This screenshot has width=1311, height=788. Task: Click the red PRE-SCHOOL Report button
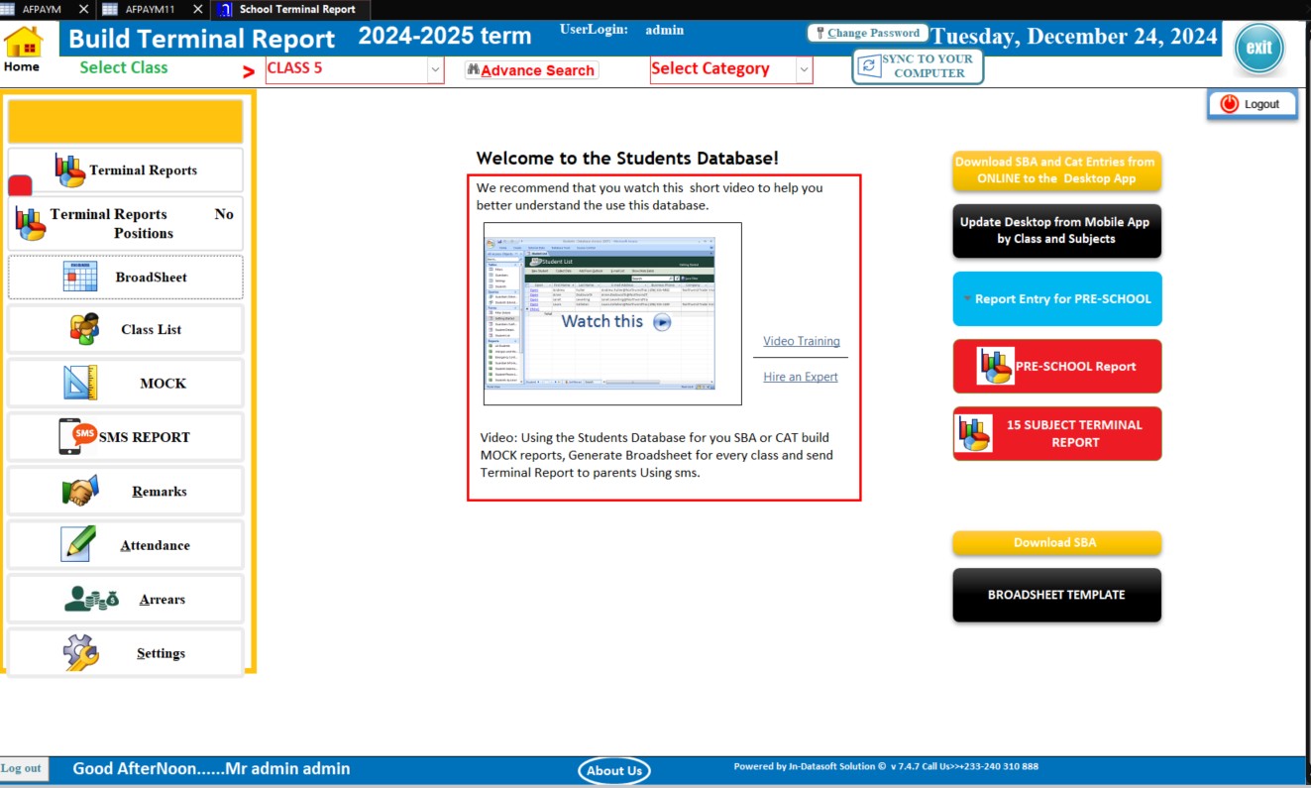point(1056,366)
